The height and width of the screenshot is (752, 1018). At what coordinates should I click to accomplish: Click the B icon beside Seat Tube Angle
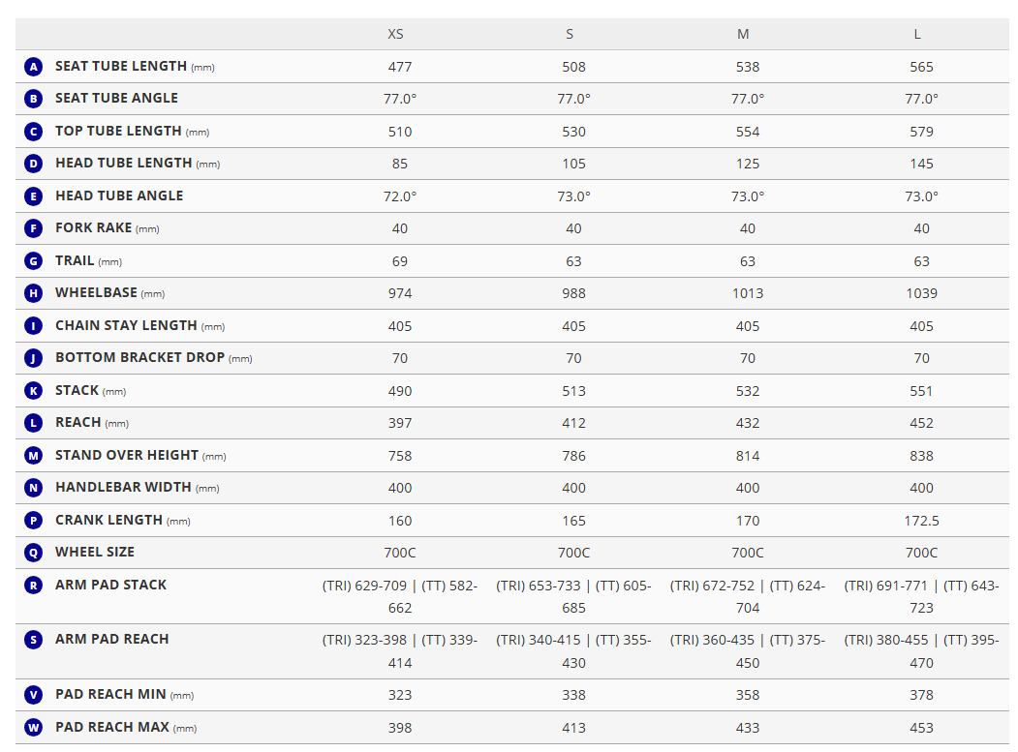point(33,99)
